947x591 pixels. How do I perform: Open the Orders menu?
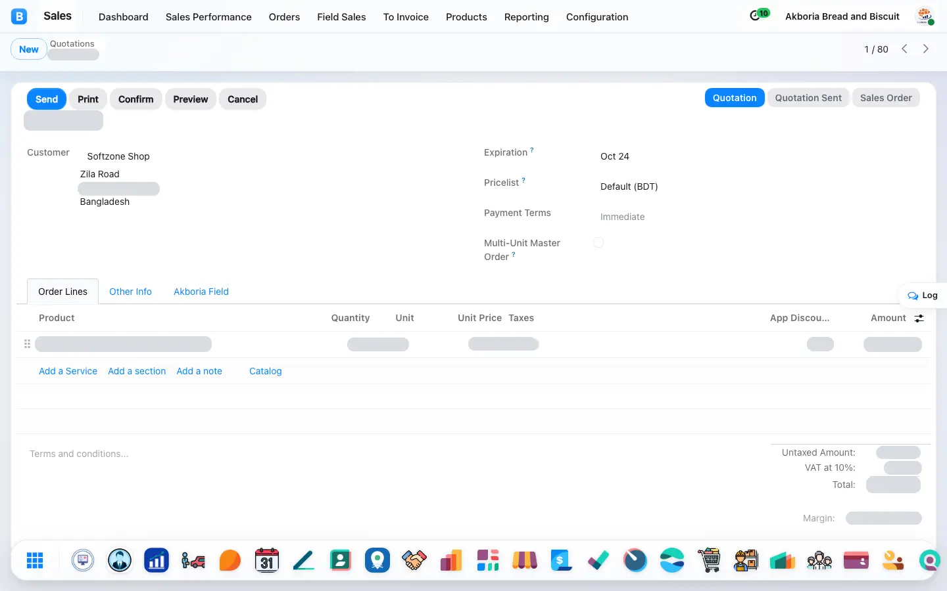[284, 17]
